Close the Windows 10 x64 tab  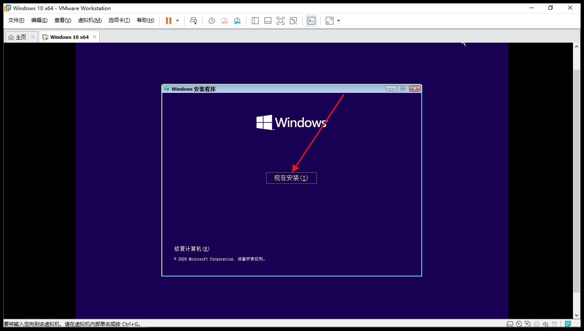click(x=95, y=37)
